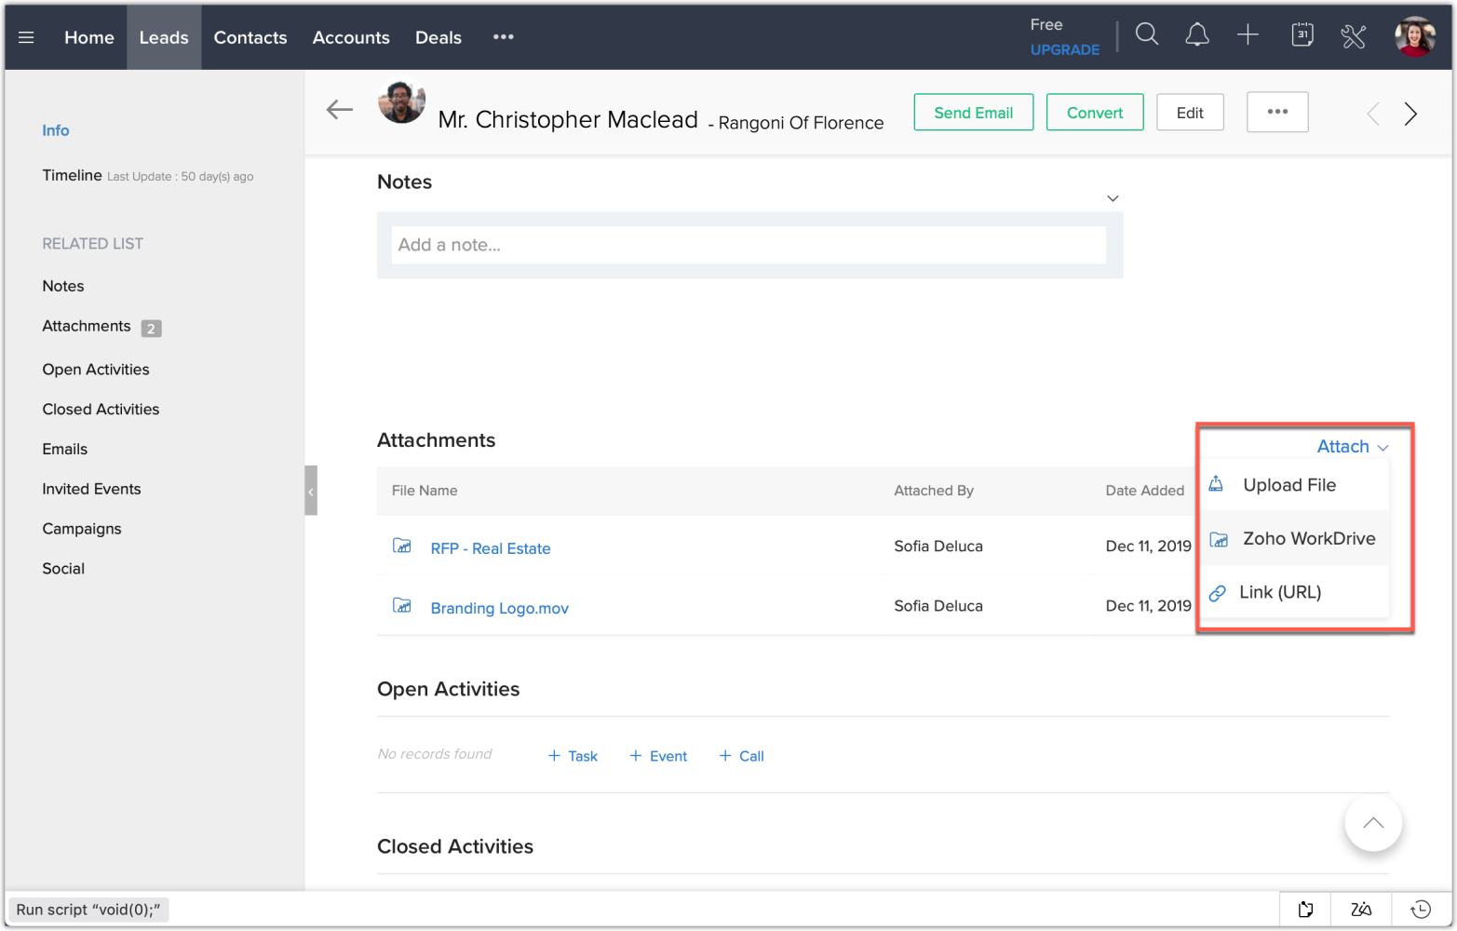Open the setup tools icon

tap(1353, 35)
